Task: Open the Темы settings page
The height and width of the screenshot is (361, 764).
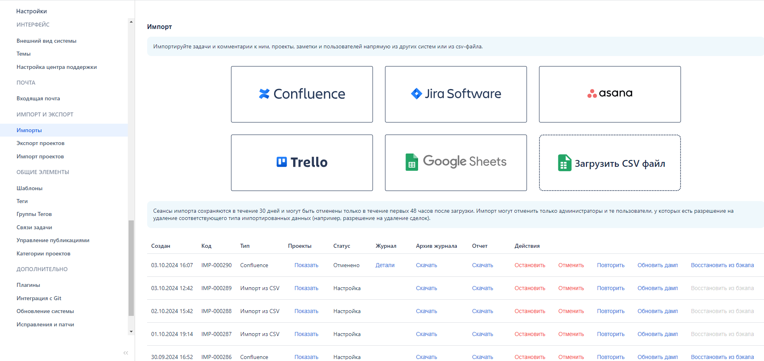Action: (x=23, y=54)
